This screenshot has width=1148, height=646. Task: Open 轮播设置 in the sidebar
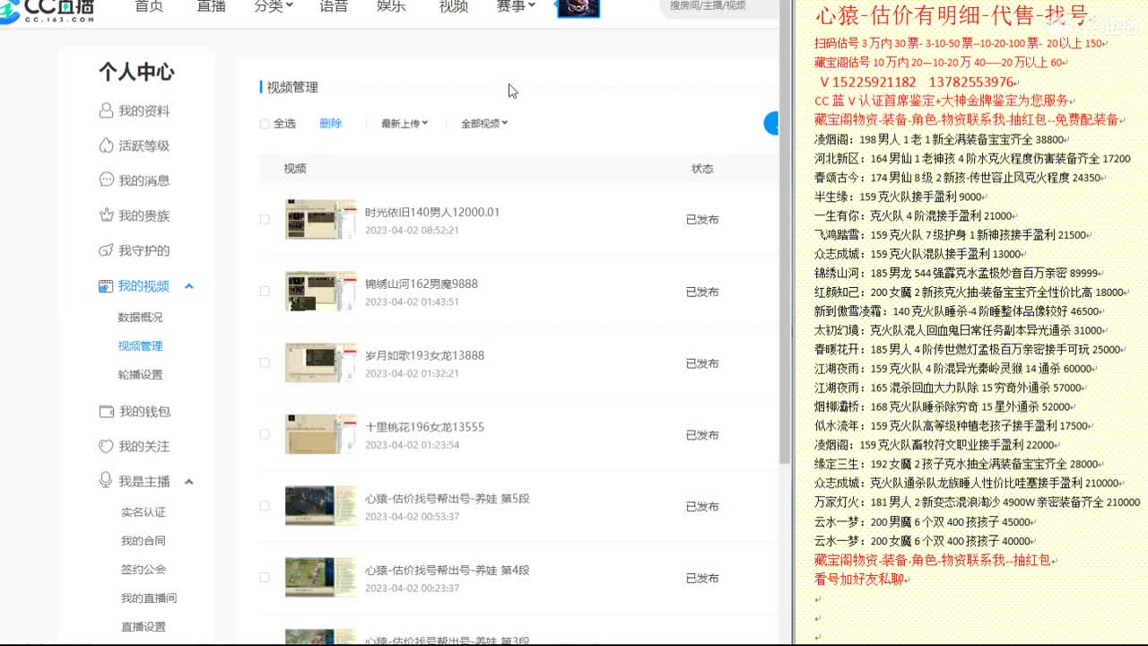pos(141,374)
